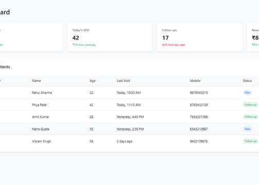Screen dimensions: 259x185
Task: Click Amit Kumar's Follow-up status badge
Action: coord(251,117)
